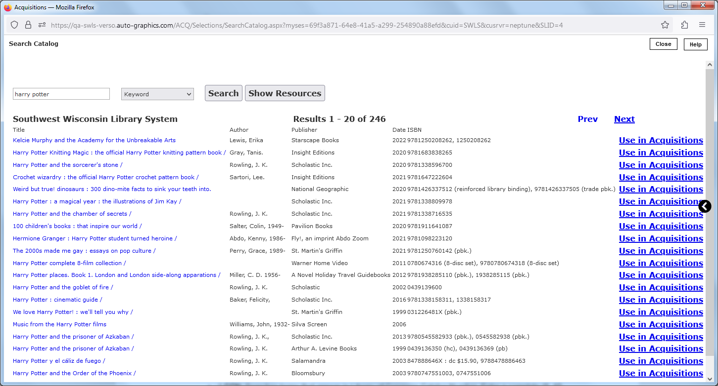Use Weird but true dinosaurs row in Acquisitions
718x386 pixels.
click(x=661, y=189)
